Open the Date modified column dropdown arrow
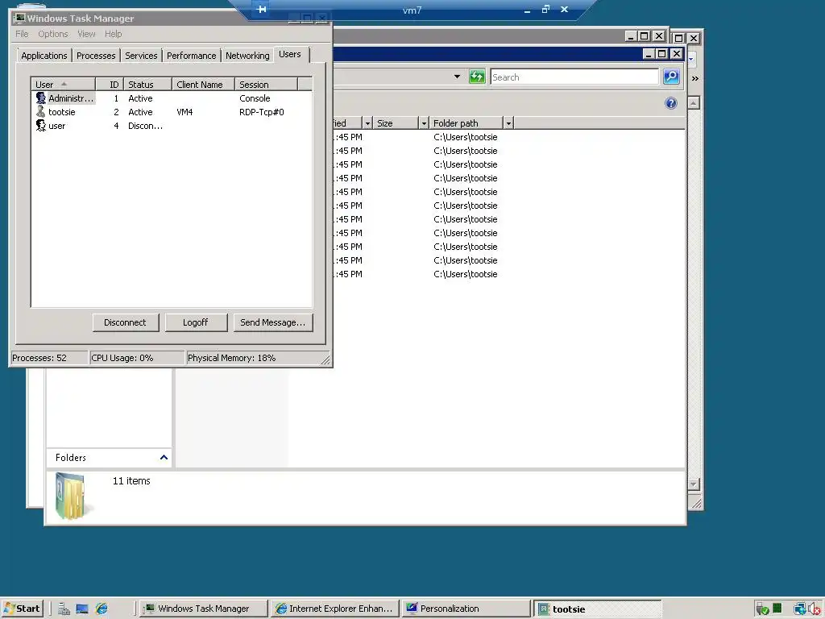The width and height of the screenshot is (825, 619). 367,123
